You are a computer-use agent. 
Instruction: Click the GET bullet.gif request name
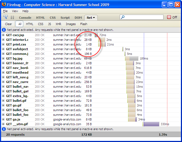point(16,101)
